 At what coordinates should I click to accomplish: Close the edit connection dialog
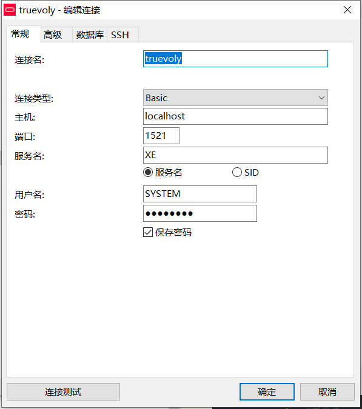(x=347, y=10)
